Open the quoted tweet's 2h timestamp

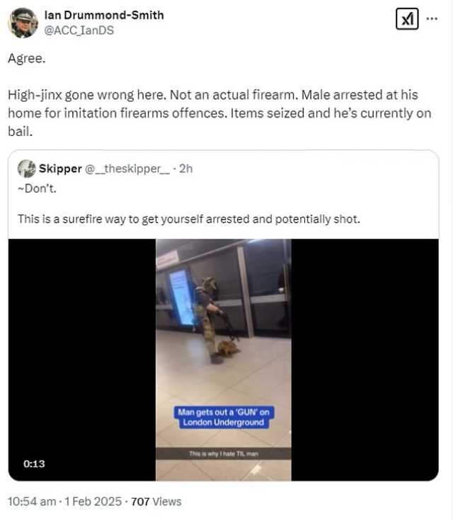(x=185, y=169)
